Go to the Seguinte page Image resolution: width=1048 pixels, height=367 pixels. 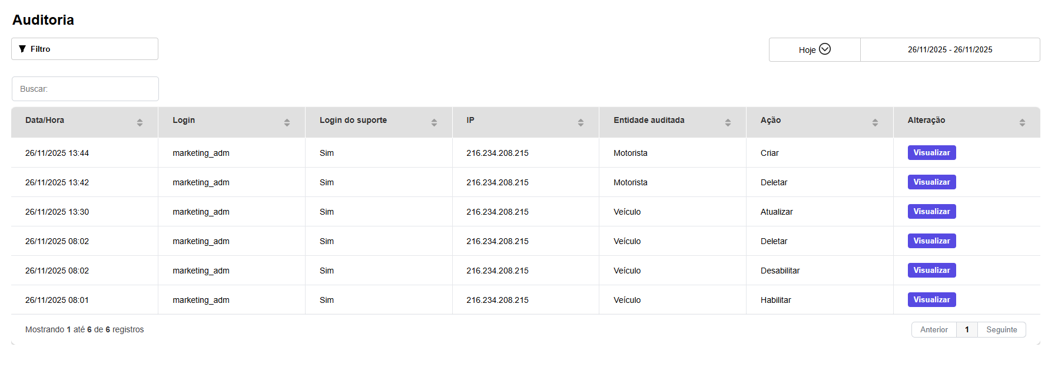tap(1001, 330)
